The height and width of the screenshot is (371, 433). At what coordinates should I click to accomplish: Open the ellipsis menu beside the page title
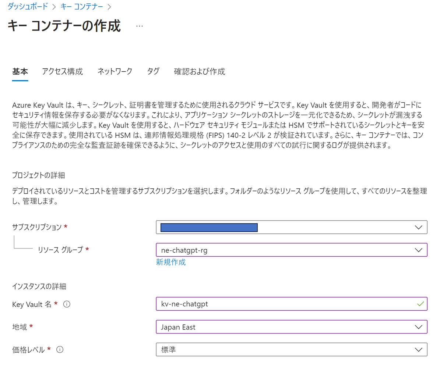140,26
